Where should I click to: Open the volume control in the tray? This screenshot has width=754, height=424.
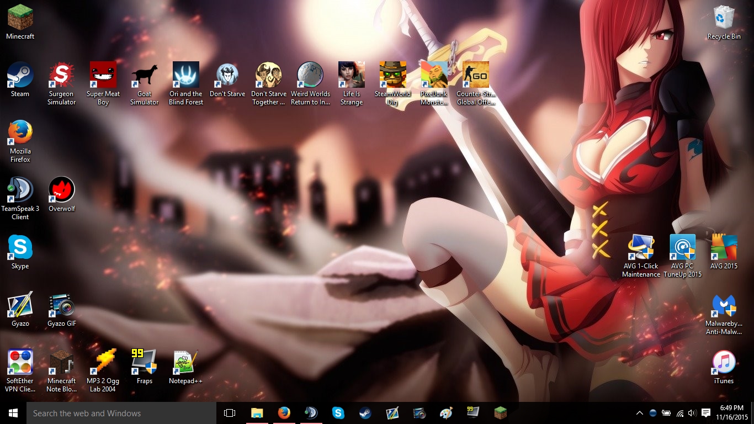(x=692, y=413)
